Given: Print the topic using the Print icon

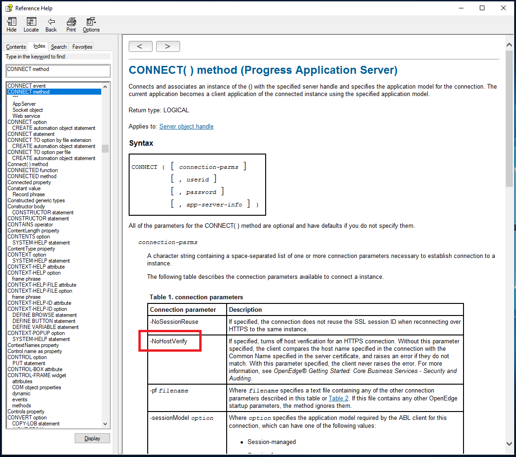Looking at the screenshot, I should [71, 25].
